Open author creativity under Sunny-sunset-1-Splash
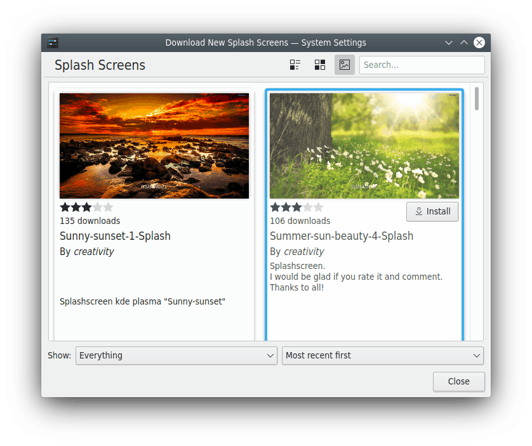Viewport: 532px width, 446px height. click(93, 251)
